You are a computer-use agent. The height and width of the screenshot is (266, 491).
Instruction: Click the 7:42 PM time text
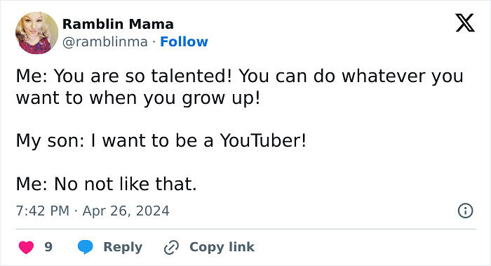pos(43,211)
